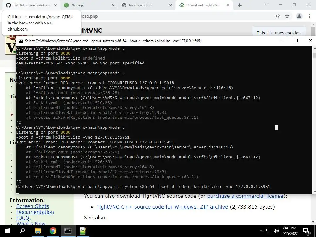Close the localhost:8080 tab
The width and height of the screenshot is (316, 237).
coord(171,5)
